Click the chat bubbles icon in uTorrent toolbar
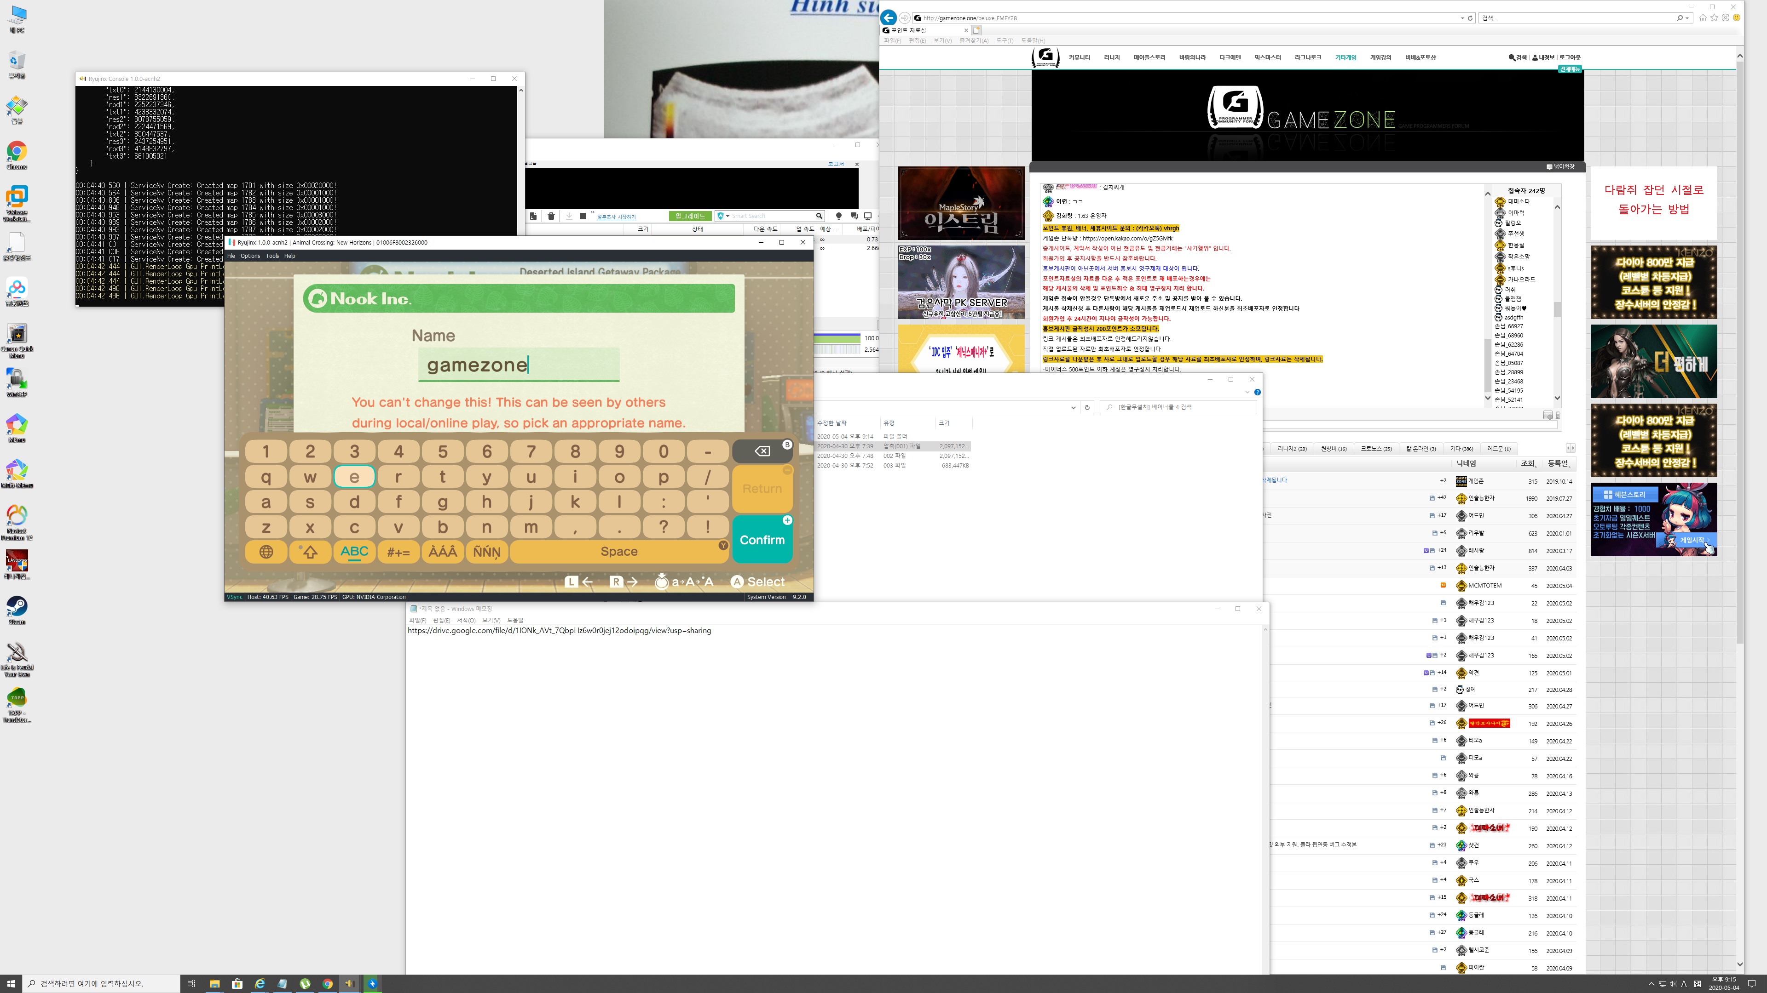This screenshot has height=993, width=1767. click(853, 216)
